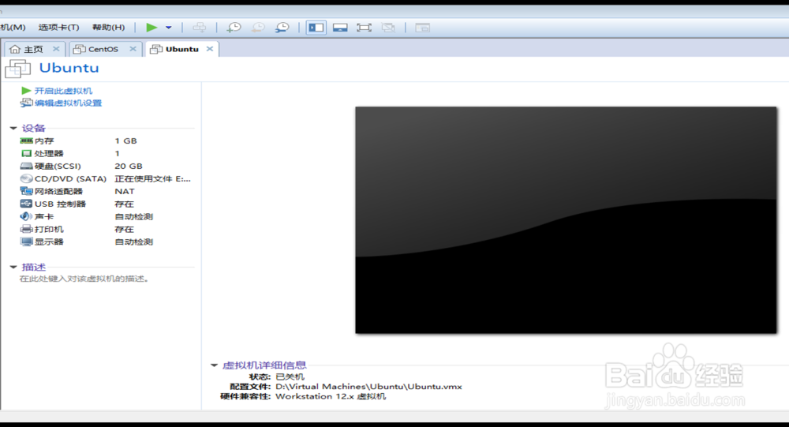Click the Ubuntu virtual machine title icon
Image resolution: width=789 pixels, height=427 pixels.
tap(17, 69)
